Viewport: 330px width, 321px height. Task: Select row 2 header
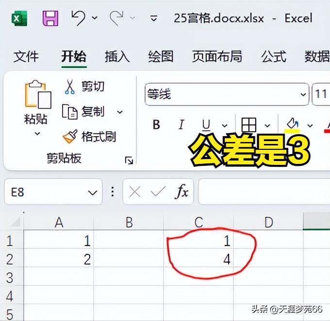click(12, 259)
